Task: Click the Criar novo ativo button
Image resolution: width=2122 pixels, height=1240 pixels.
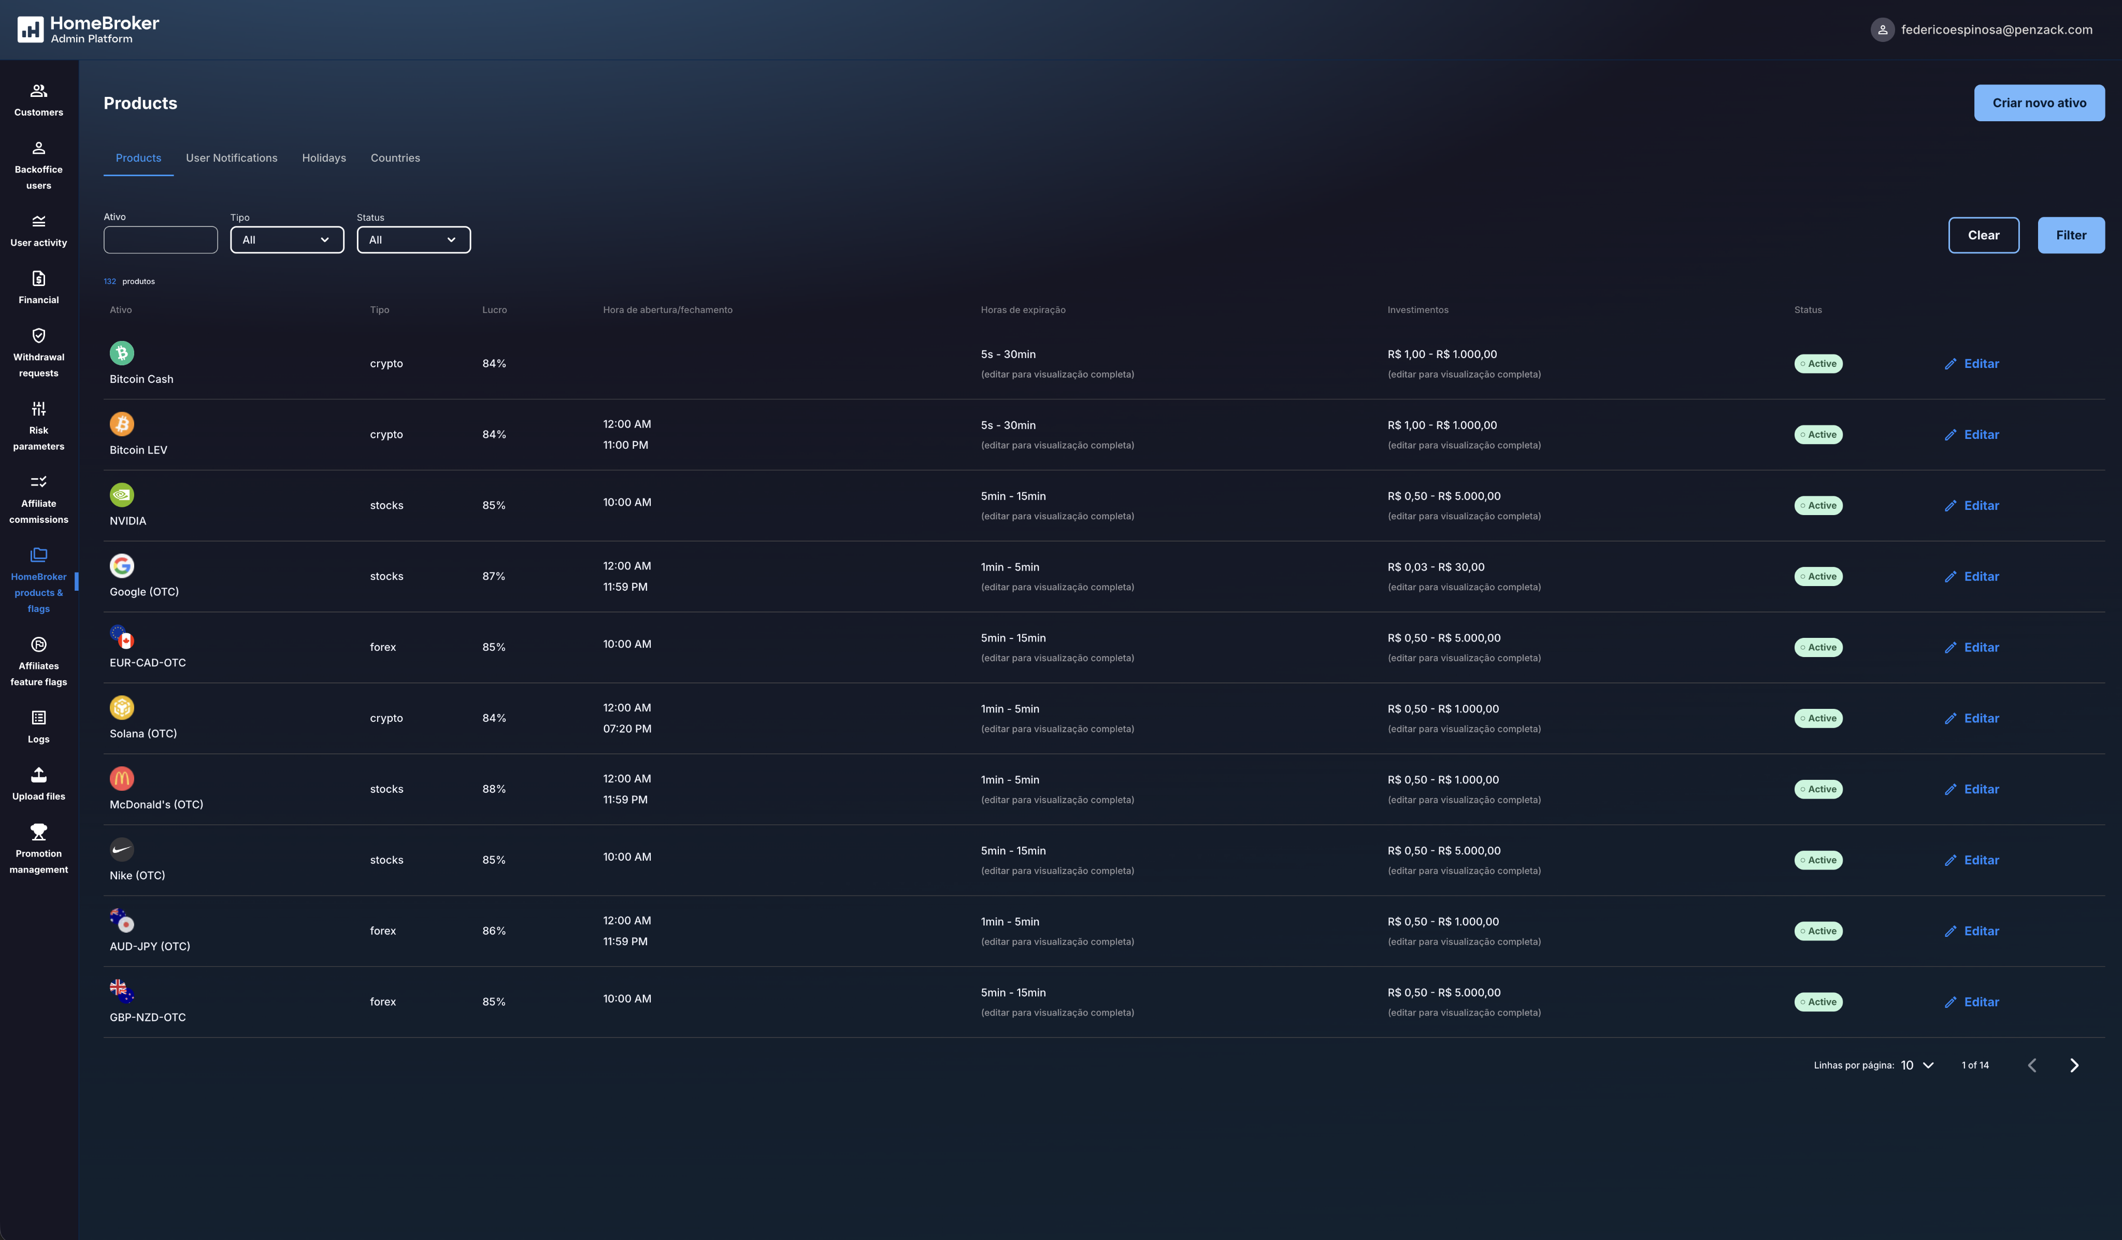Action: coord(2038,103)
